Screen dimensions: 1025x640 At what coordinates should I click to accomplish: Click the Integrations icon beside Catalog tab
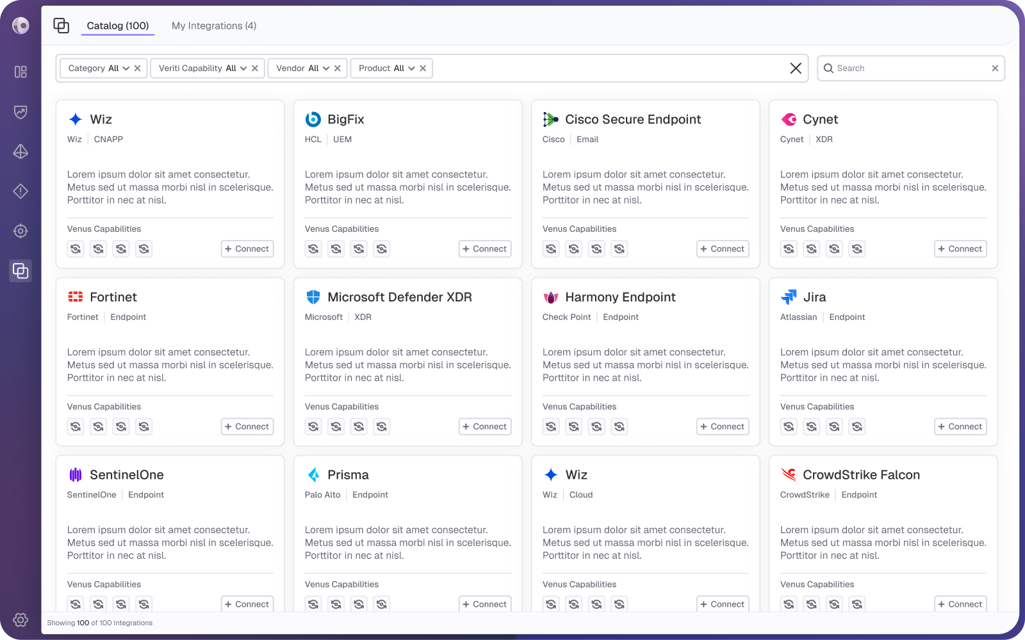61,26
